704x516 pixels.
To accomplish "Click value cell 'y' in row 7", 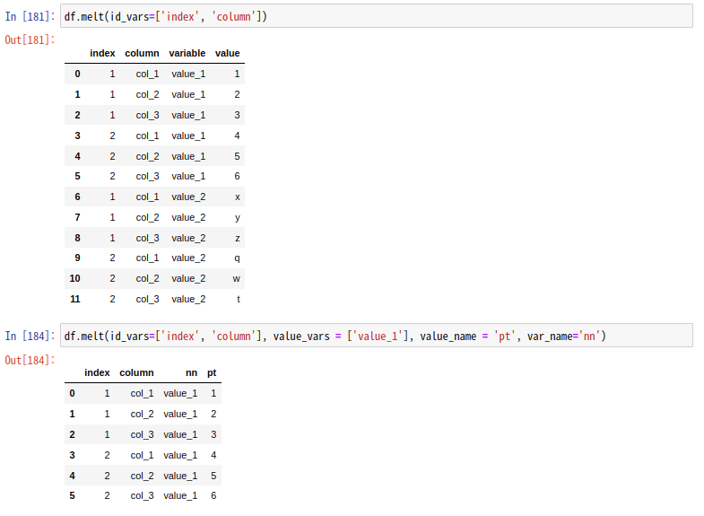I will click(238, 217).
